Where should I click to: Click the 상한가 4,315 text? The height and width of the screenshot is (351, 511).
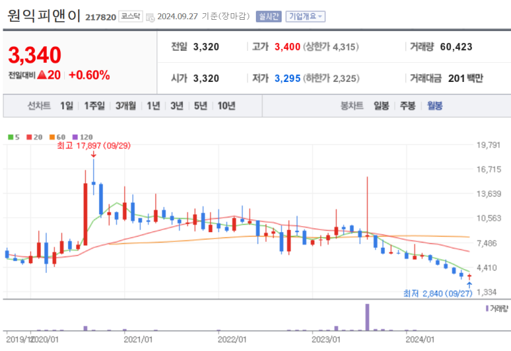pos(331,47)
